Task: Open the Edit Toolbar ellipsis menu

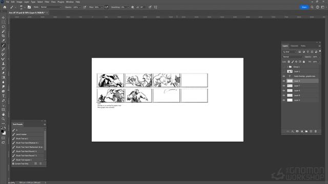Action: 3,124
